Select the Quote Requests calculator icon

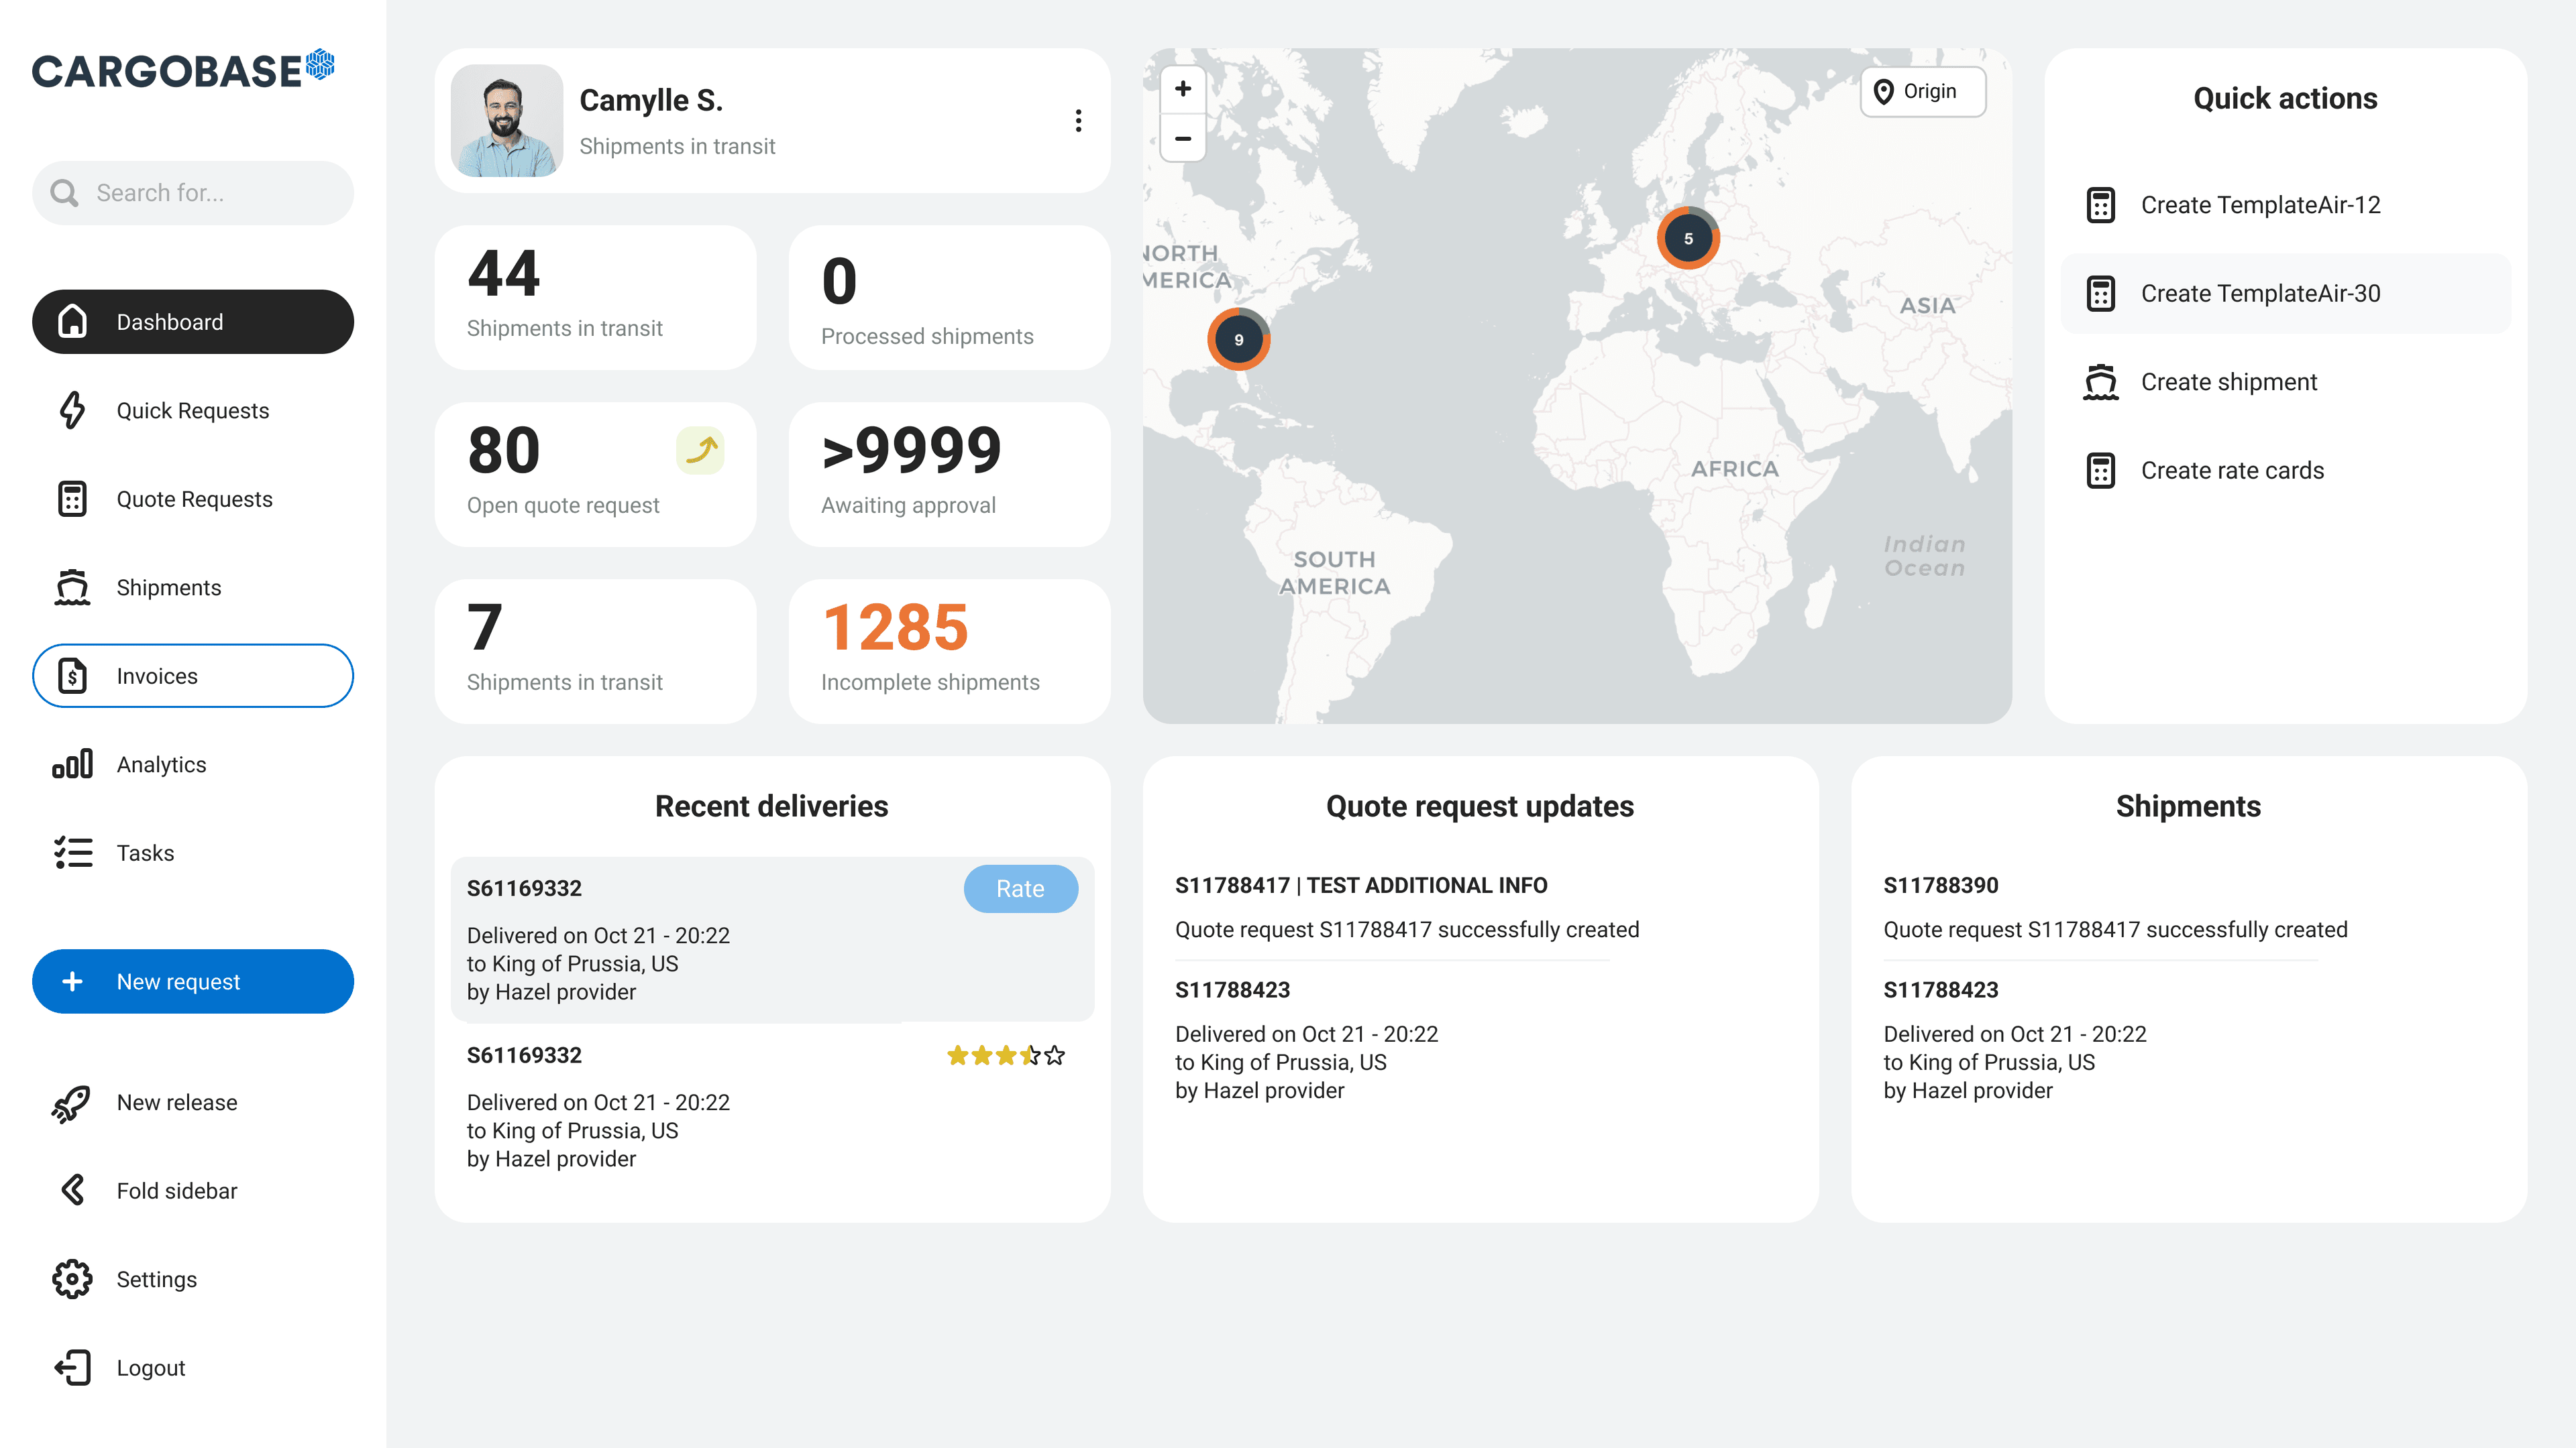pos(71,499)
